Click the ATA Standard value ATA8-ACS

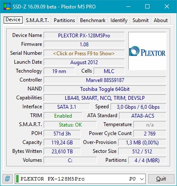pyautogui.click(x=143, y=116)
